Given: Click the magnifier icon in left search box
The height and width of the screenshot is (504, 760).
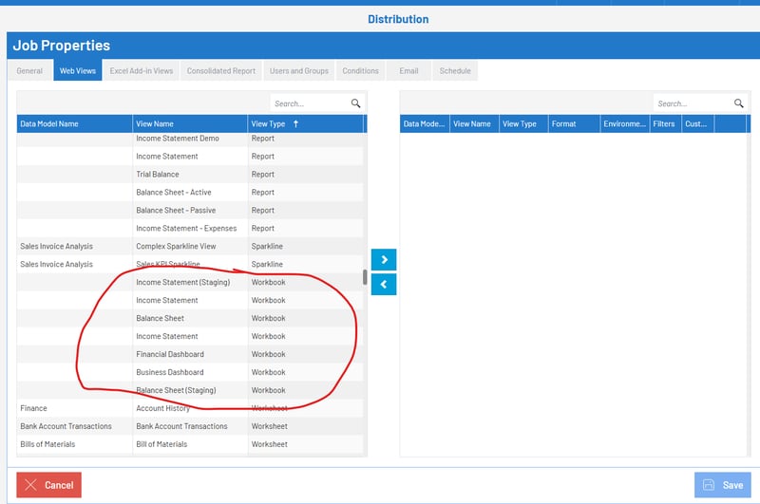Looking at the screenshot, I should (x=356, y=103).
